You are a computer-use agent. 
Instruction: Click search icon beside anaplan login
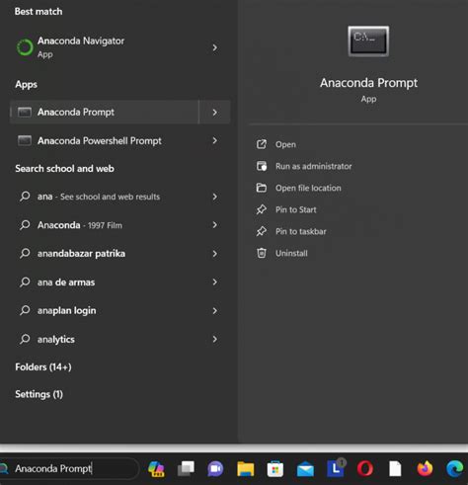tap(25, 310)
